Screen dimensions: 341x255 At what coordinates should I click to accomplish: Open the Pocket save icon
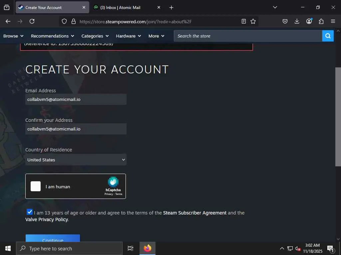285,21
